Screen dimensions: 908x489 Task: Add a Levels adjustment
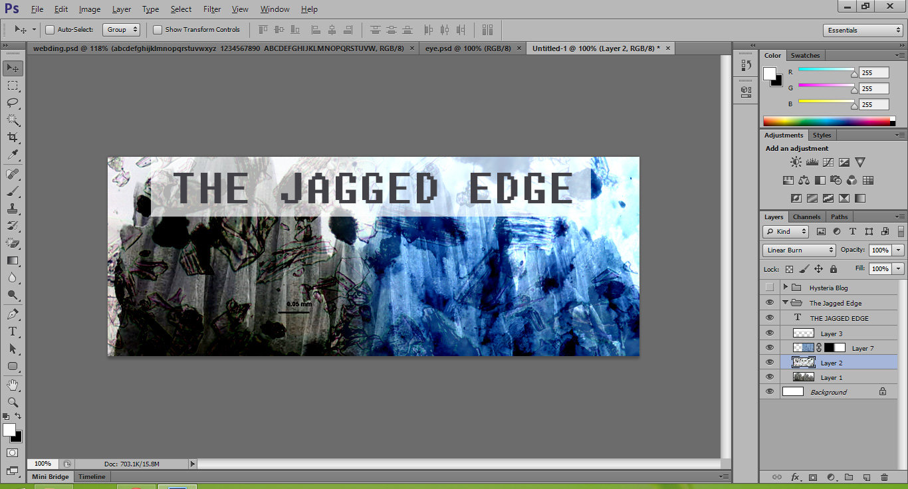[x=812, y=162]
